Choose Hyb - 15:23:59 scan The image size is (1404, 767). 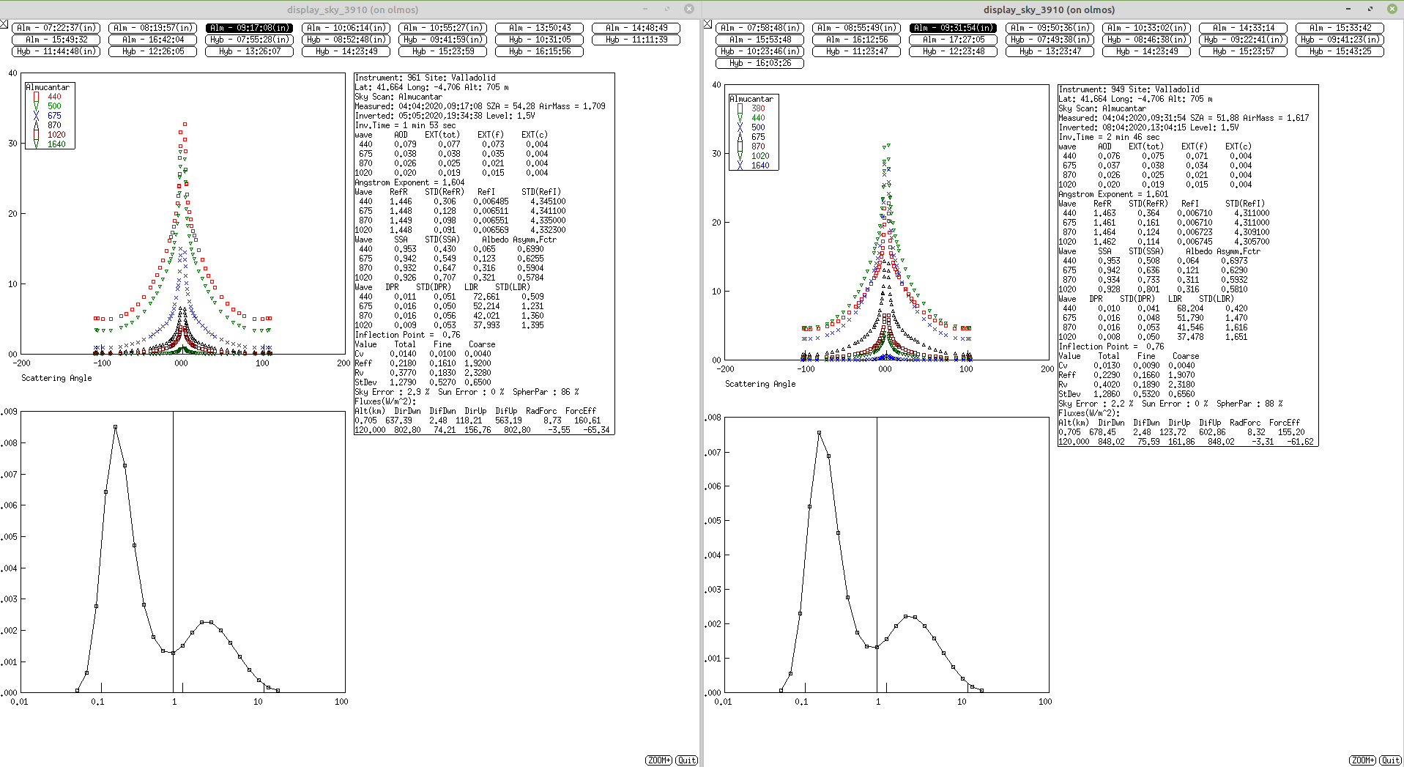pyautogui.click(x=443, y=51)
